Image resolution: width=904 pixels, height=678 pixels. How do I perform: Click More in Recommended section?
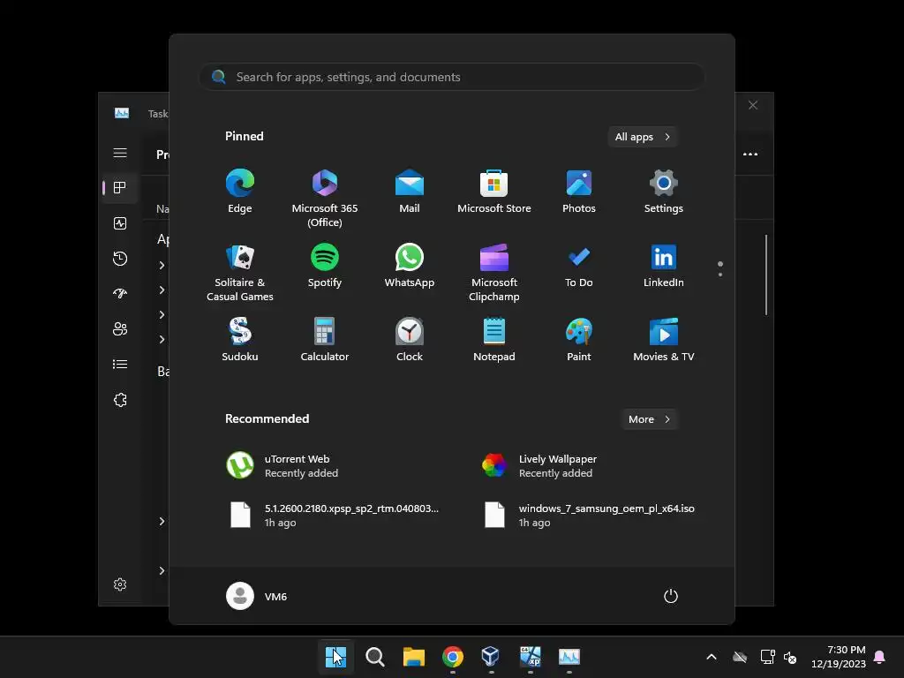(649, 419)
